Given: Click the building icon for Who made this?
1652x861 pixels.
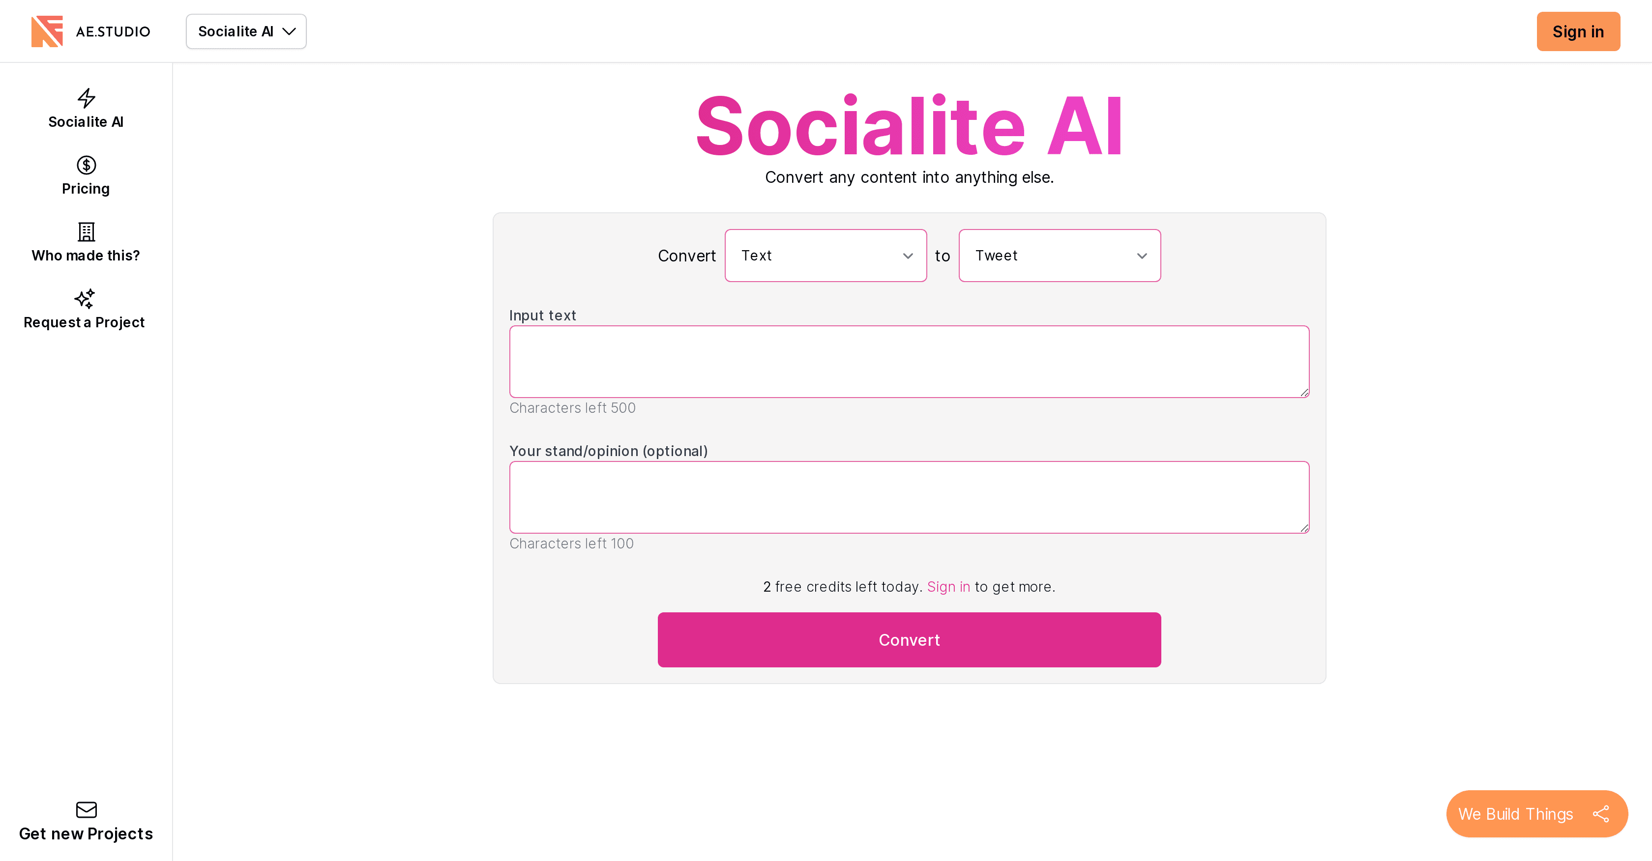Looking at the screenshot, I should pos(85,233).
